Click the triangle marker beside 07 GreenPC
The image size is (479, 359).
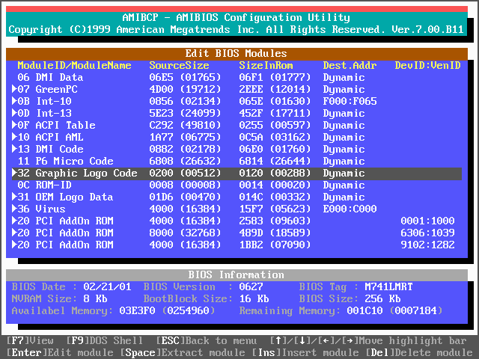pyautogui.click(x=14, y=89)
